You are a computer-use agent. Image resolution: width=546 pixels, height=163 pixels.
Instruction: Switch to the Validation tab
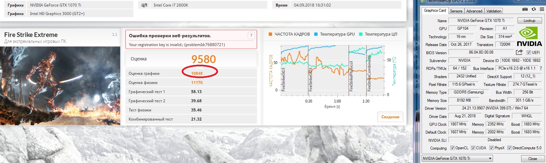coord(494,11)
